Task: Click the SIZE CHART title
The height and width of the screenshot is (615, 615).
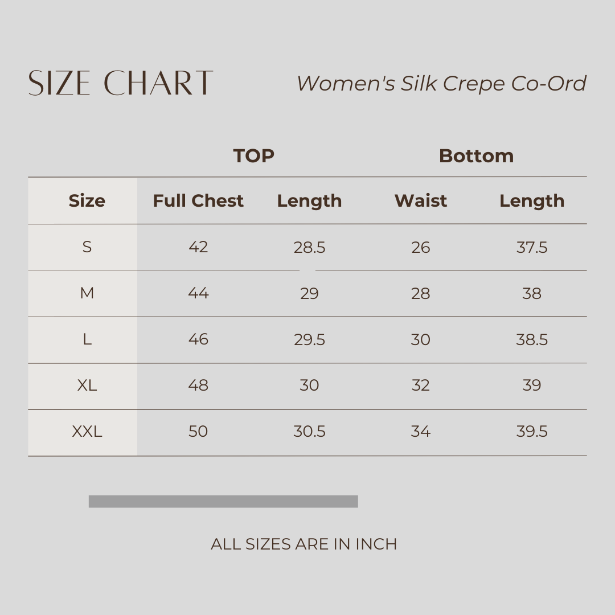Action: [121, 83]
